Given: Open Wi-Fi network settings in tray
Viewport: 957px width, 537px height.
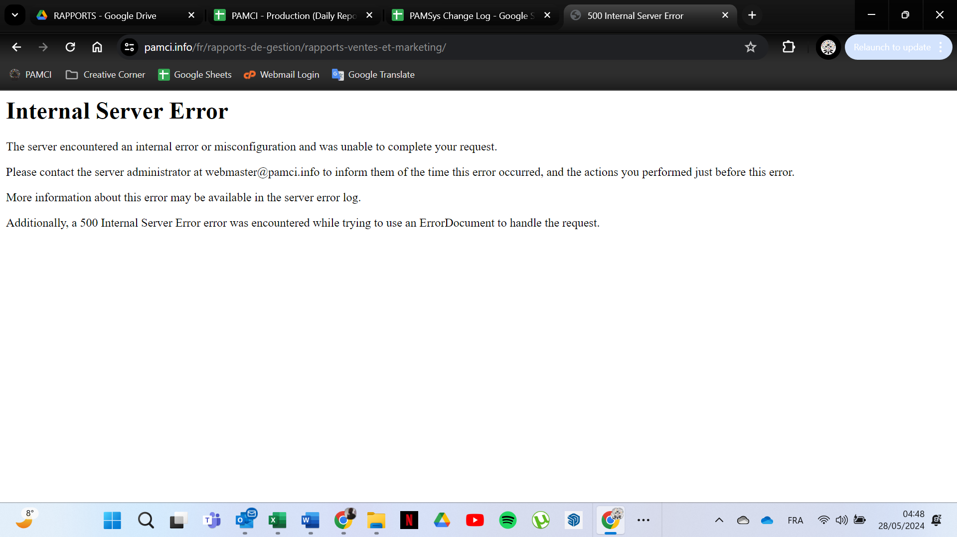Looking at the screenshot, I should pyautogui.click(x=824, y=520).
